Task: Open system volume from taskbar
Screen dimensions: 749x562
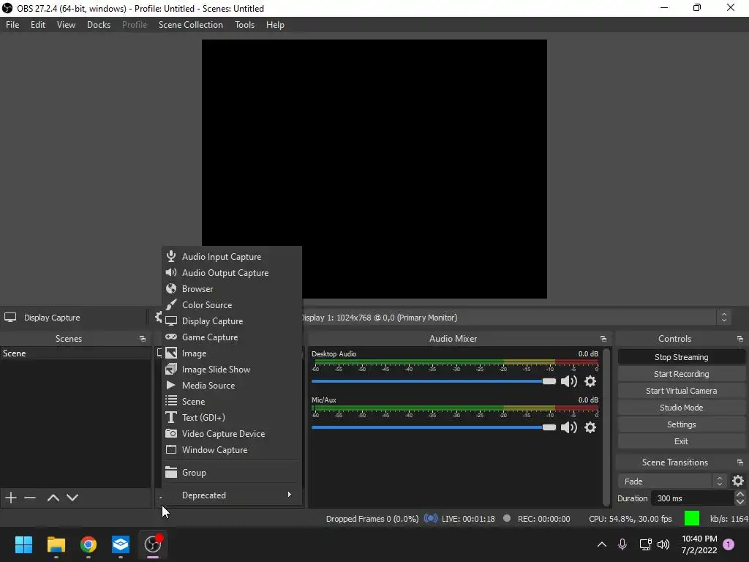Action: (663, 544)
